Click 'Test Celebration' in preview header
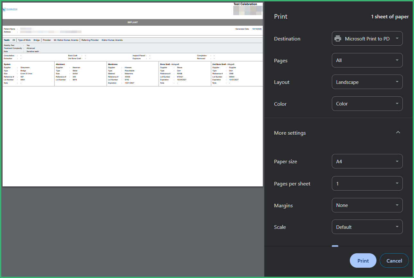The image size is (414, 278). 245,4
